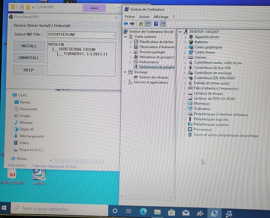Click the Forward arrow in Gestion de l'ordinateur toolbar
Screen dimensions: 270x218
click(132, 24)
